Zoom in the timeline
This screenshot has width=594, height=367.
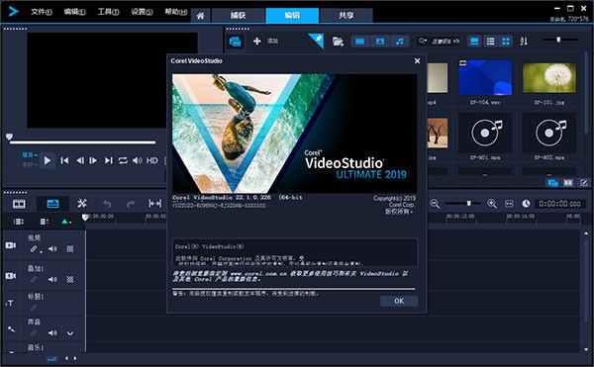point(492,204)
